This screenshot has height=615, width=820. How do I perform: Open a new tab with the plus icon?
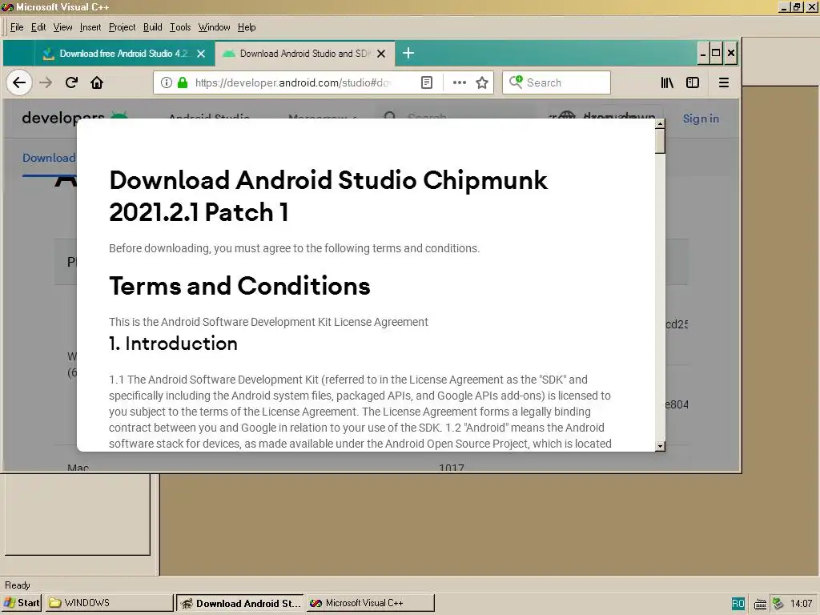(x=408, y=54)
